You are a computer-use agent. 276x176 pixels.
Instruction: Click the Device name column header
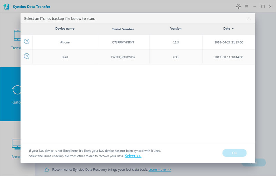click(65, 29)
